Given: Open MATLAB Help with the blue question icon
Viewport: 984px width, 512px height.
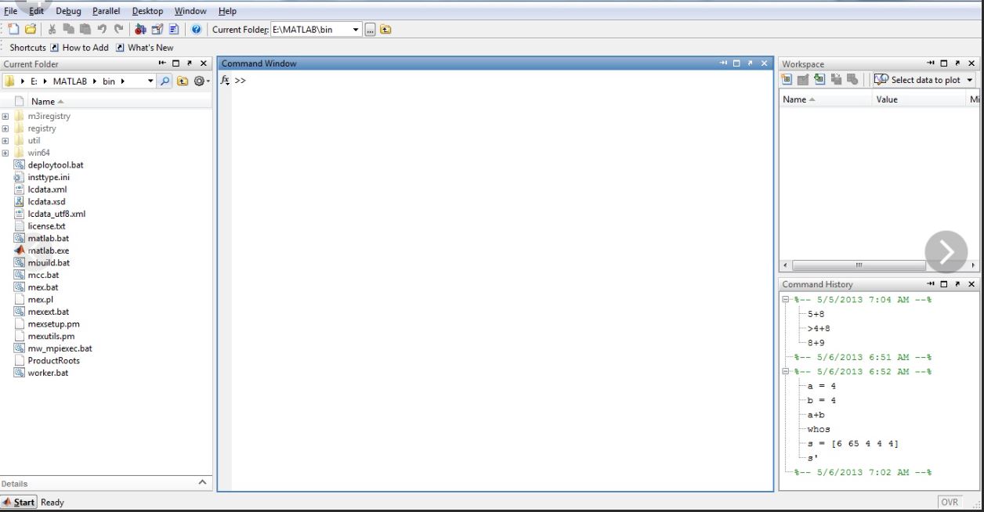Looking at the screenshot, I should tap(196, 30).
